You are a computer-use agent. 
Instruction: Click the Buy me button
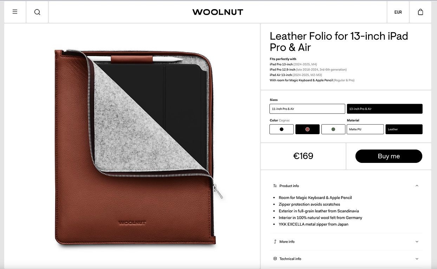click(x=389, y=156)
